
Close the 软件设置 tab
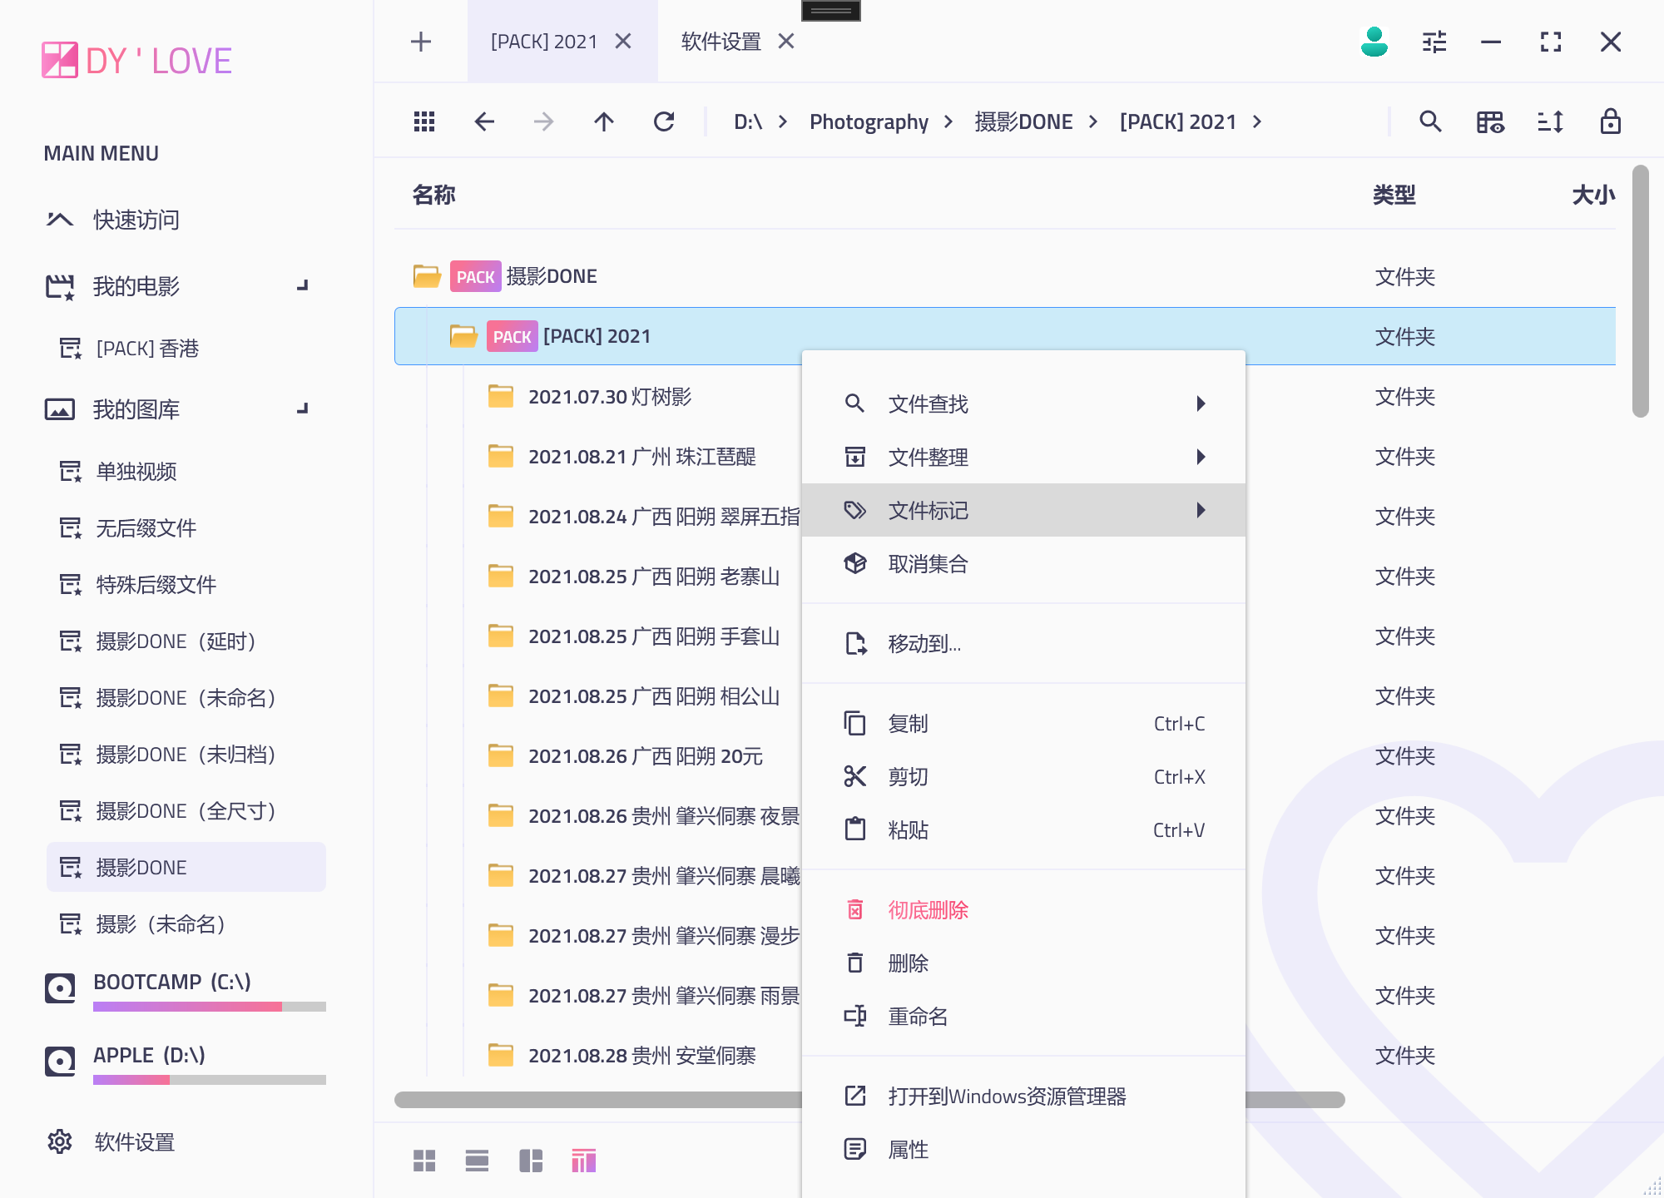786,41
